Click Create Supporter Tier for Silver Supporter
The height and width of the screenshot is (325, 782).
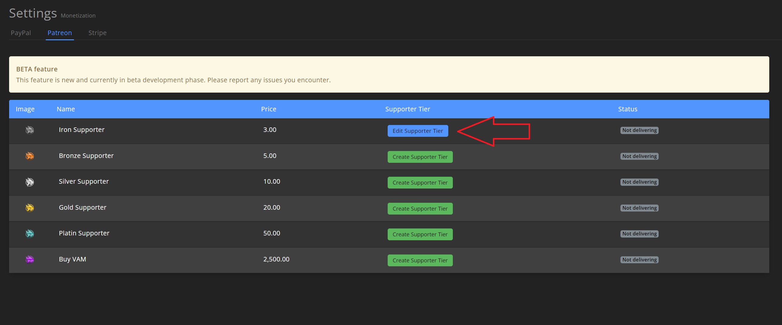(x=420, y=182)
